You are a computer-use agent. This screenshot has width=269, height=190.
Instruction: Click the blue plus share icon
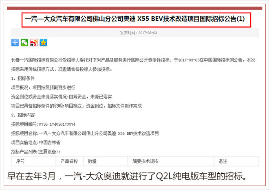click(15, 42)
